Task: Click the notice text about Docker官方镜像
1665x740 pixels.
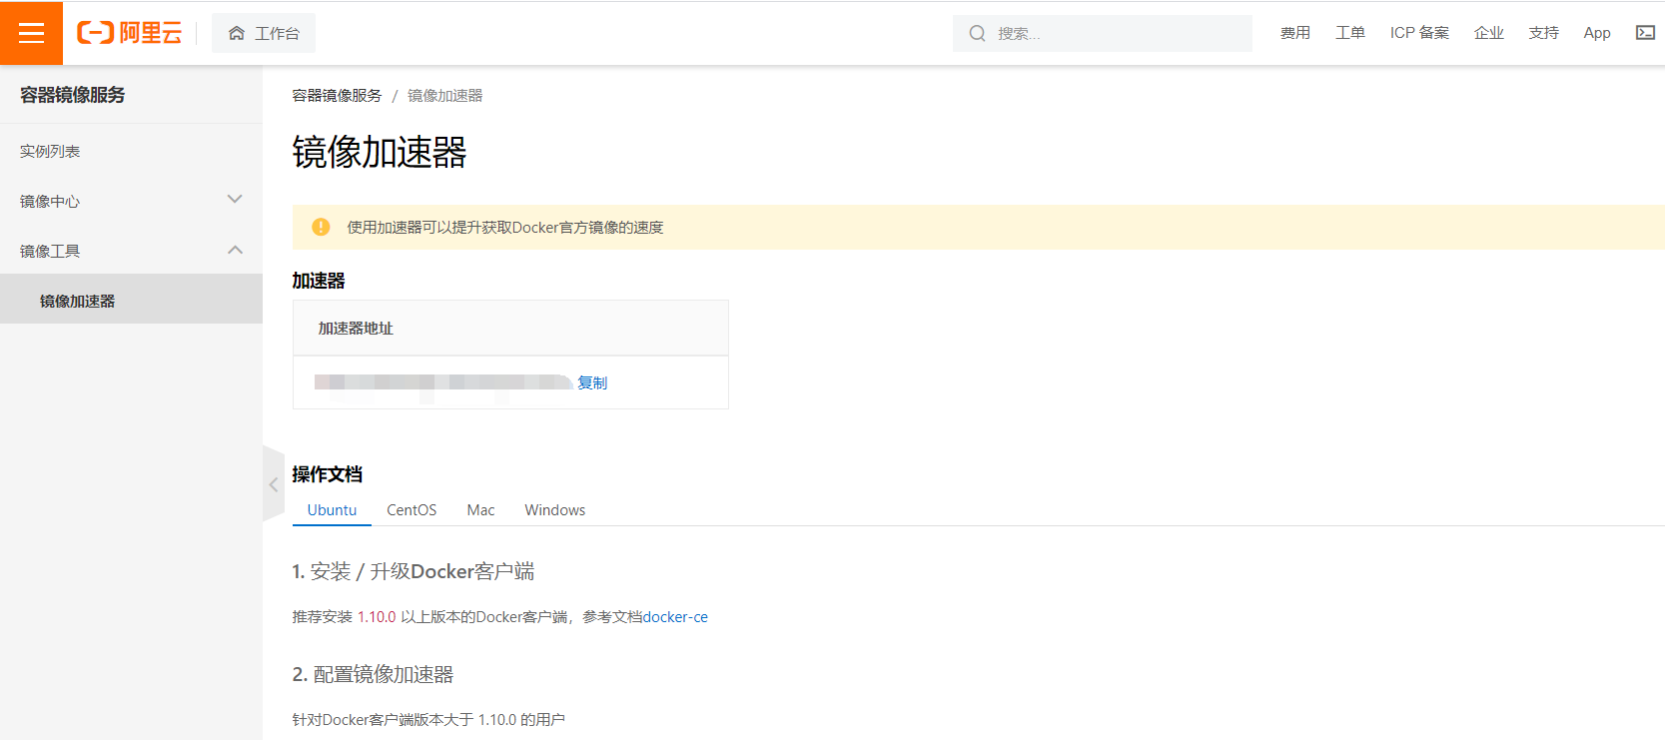Action: pyautogui.click(x=505, y=227)
